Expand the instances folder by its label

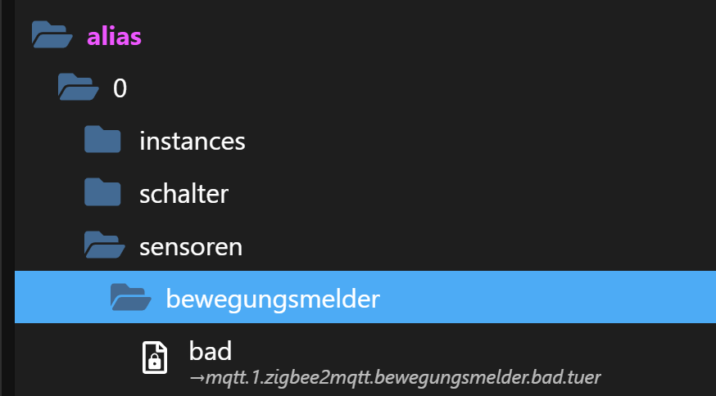[193, 141]
